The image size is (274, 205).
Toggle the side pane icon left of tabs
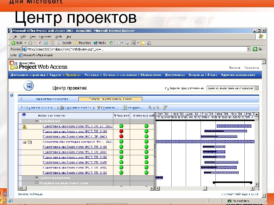point(11,95)
